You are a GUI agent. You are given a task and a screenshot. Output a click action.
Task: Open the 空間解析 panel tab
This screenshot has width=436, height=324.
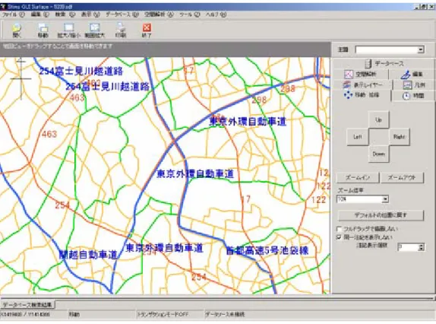pyautogui.click(x=360, y=74)
